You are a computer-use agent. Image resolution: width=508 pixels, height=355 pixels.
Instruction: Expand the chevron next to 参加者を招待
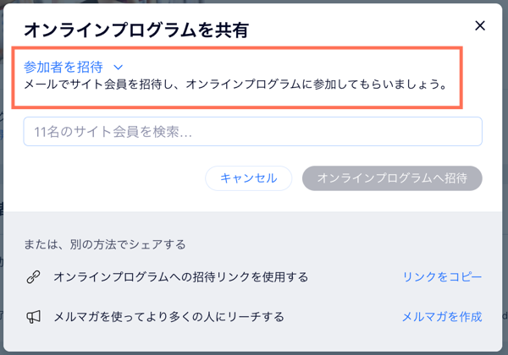[119, 68]
